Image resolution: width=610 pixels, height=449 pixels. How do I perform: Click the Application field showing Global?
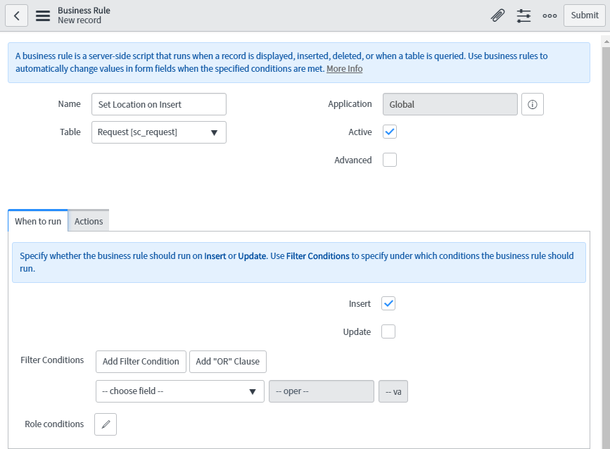pyautogui.click(x=450, y=104)
